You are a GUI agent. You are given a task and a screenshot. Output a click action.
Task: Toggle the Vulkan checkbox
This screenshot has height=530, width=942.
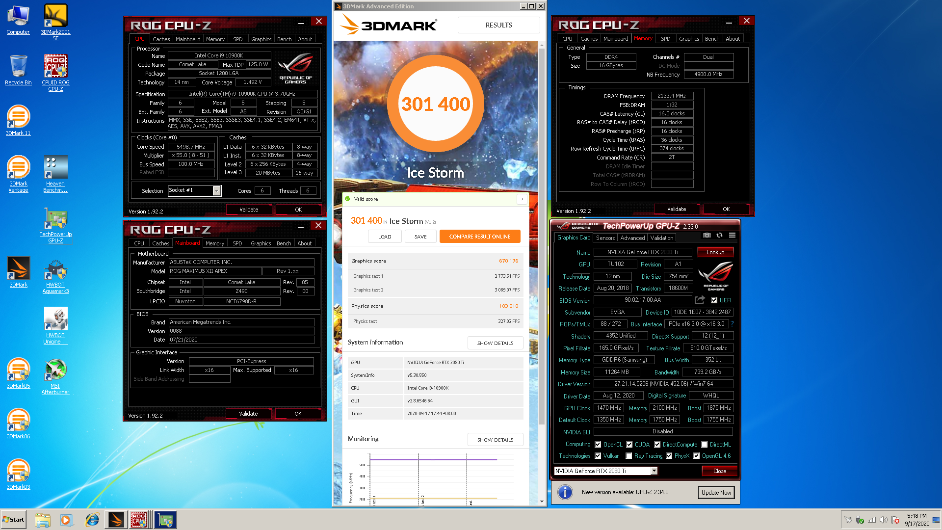pos(598,456)
